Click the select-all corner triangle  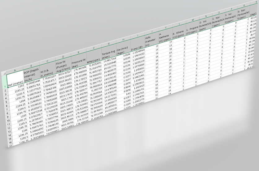coord(4,73)
